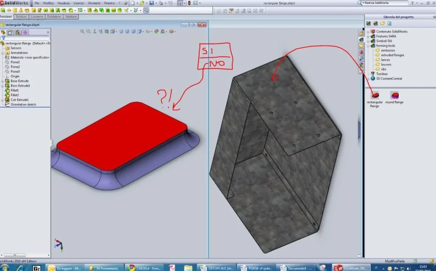Image resolution: width=436 pixels, height=271 pixels.
Task: Click the Zoom to Fit icon
Action: click(82, 31)
